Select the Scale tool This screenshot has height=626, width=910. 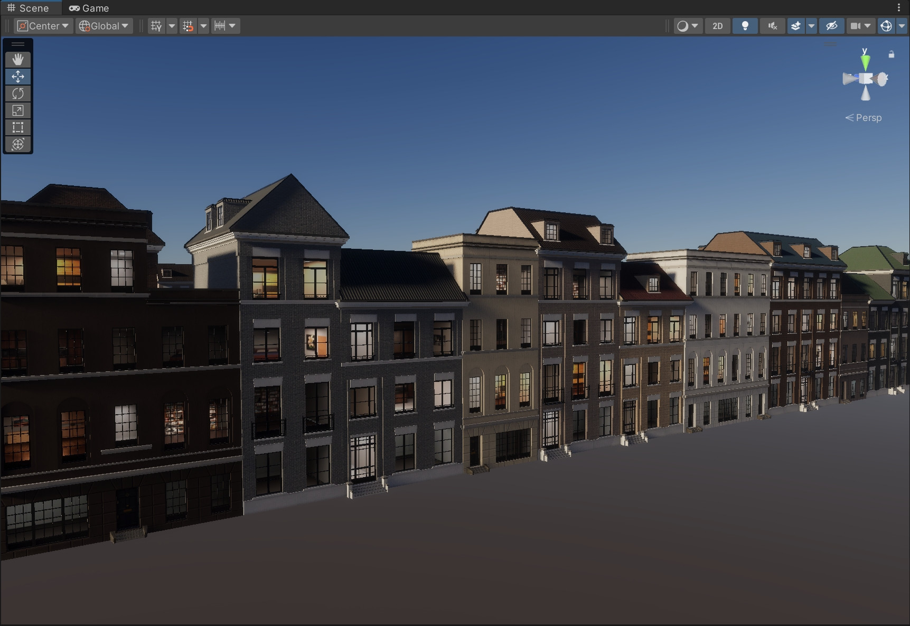[18, 110]
